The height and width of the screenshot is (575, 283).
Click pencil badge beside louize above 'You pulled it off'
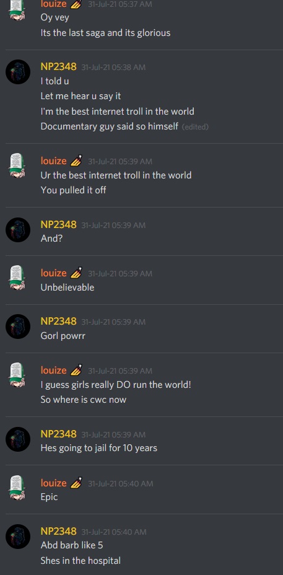pos(76,160)
